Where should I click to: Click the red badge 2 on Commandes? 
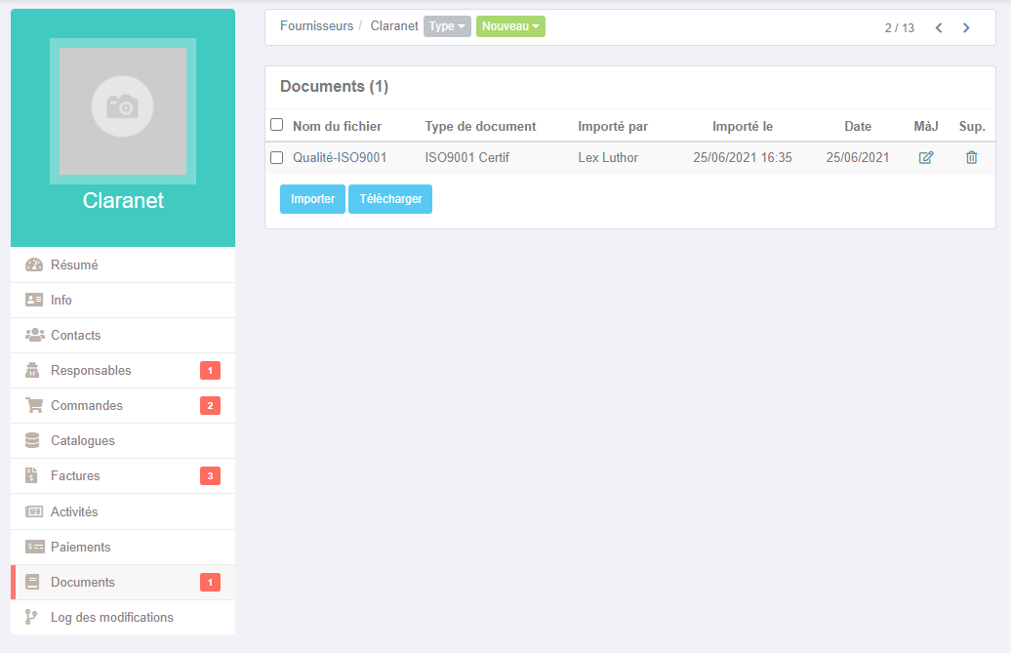pyautogui.click(x=210, y=405)
